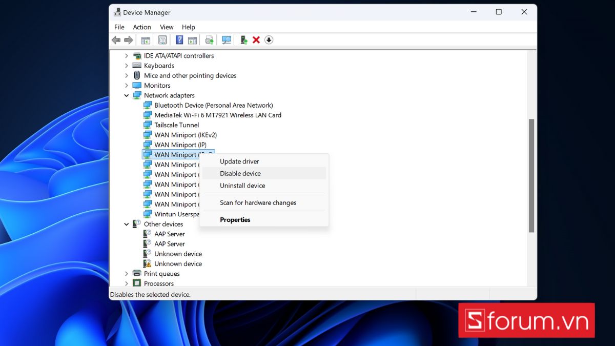Select the first AAP Server device
Screen dimensions: 615x346
coord(170,234)
